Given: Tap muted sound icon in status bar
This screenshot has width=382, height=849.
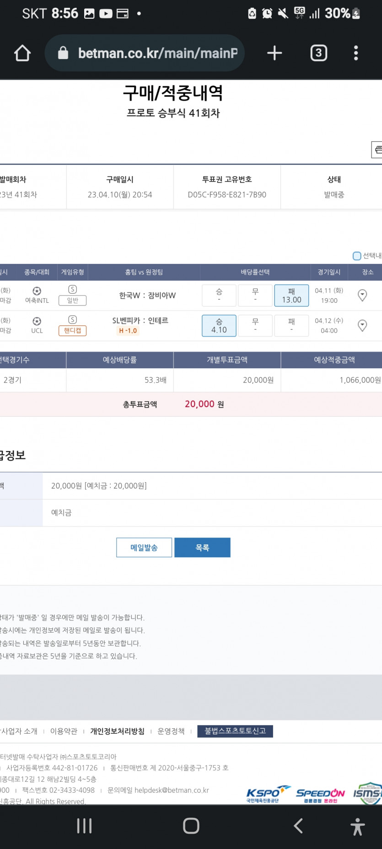Looking at the screenshot, I should (283, 13).
